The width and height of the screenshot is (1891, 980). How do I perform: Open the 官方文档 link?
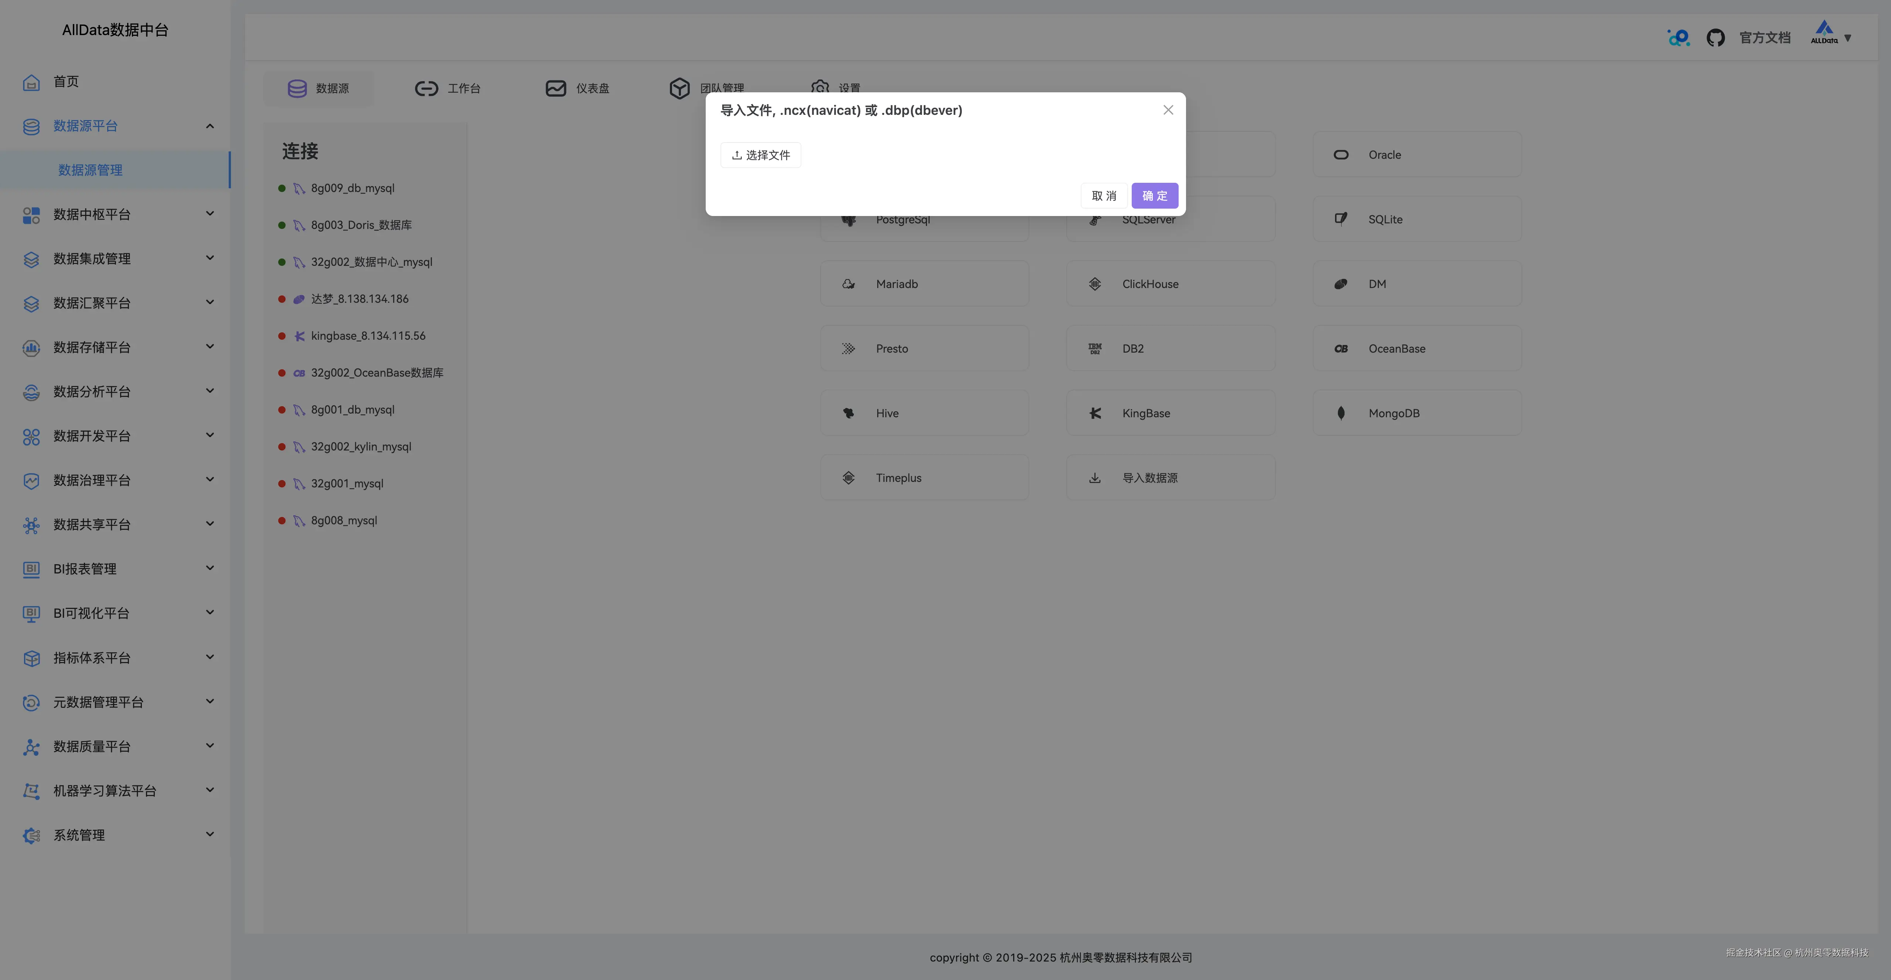(1765, 37)
